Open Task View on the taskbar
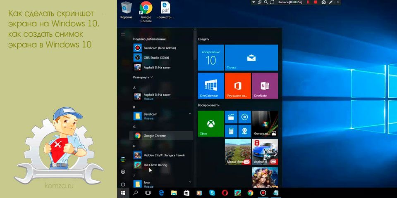This screenshot has width=397, height=198. pos(148,193)
